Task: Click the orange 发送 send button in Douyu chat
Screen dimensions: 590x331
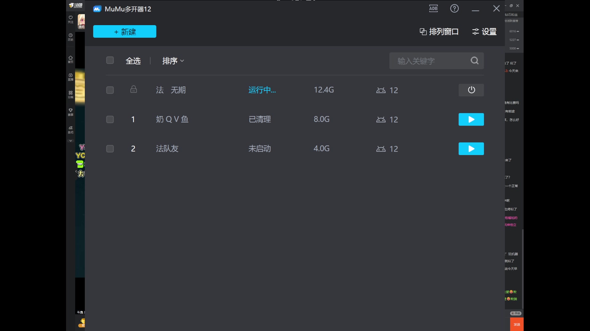Action: click(517, 324)
